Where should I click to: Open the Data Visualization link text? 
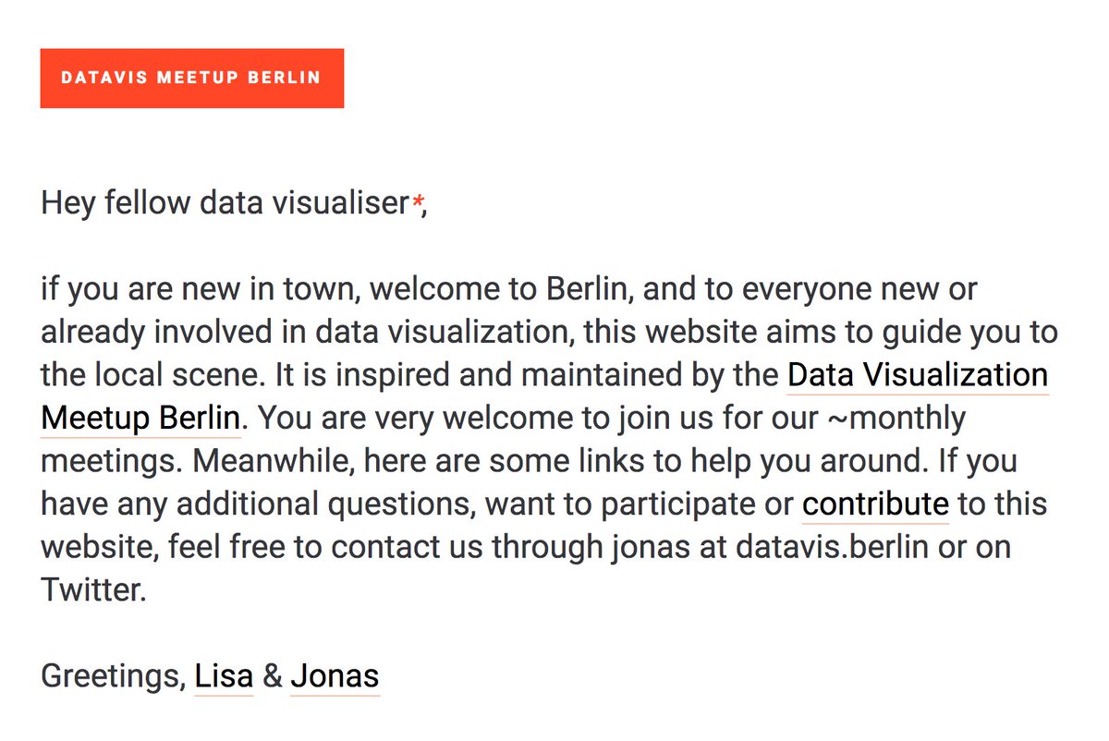918,375
